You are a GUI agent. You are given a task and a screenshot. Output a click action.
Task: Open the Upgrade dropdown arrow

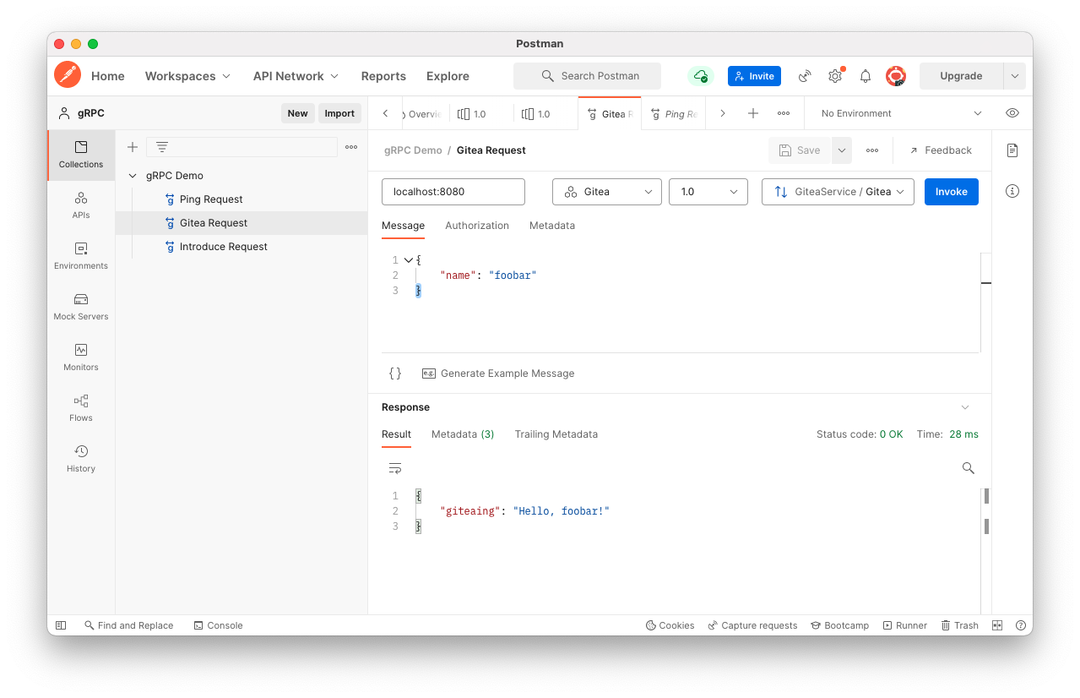click(x=1014, y=76)
